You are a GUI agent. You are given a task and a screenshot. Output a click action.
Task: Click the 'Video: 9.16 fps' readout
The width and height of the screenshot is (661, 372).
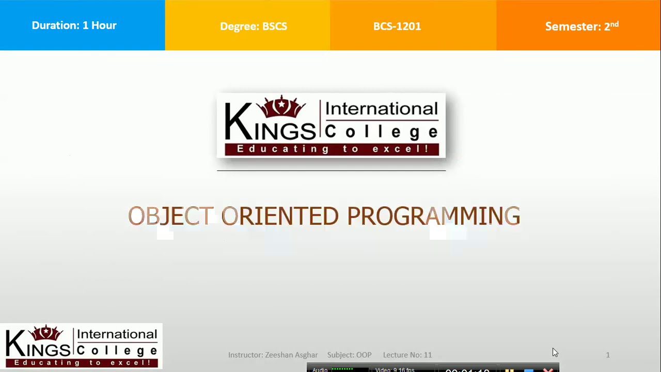point(395,370)
